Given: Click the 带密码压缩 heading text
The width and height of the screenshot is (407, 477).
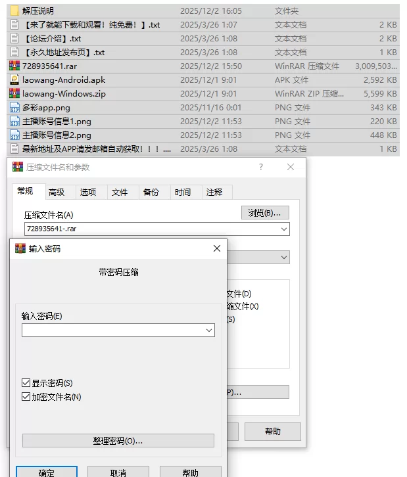Looking at the screenshot, I should 118,272.
